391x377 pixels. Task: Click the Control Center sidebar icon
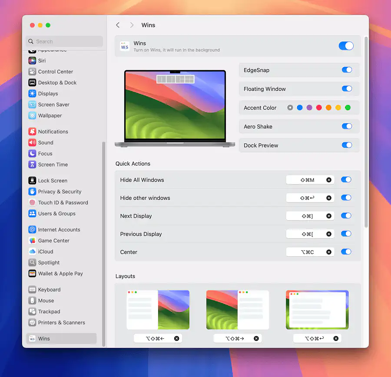coord(32,72)
